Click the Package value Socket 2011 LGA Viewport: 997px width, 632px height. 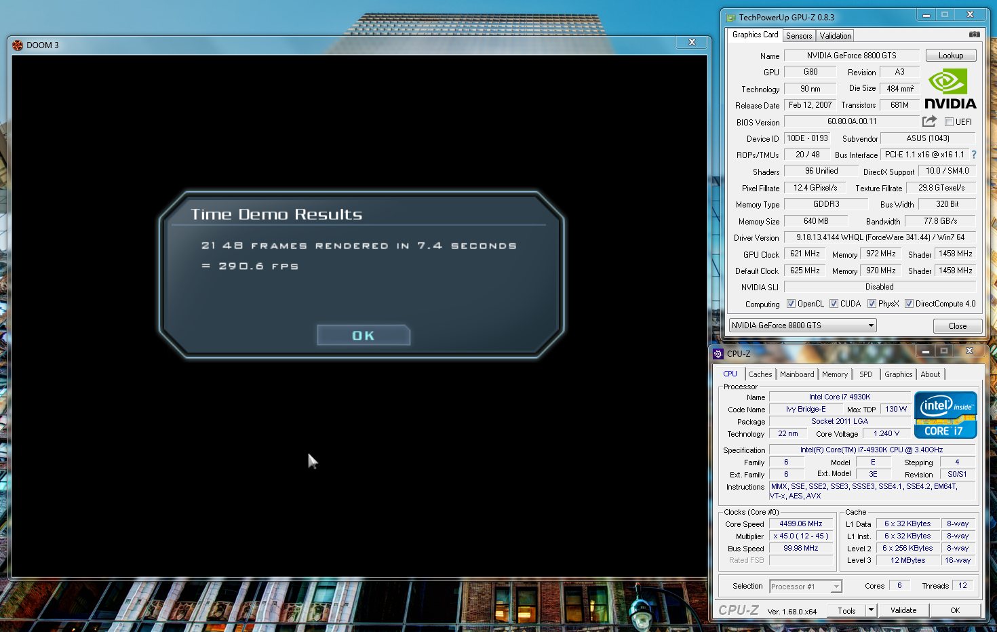coord(840,421)
